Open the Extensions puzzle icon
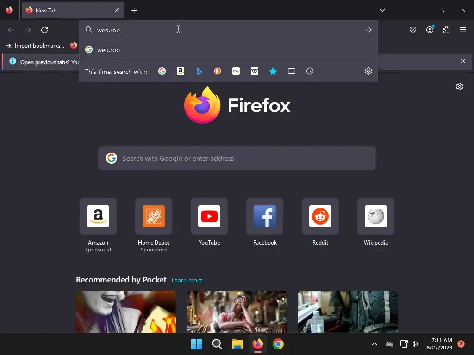This screenshot has height=355, width=474. point(447,30)
